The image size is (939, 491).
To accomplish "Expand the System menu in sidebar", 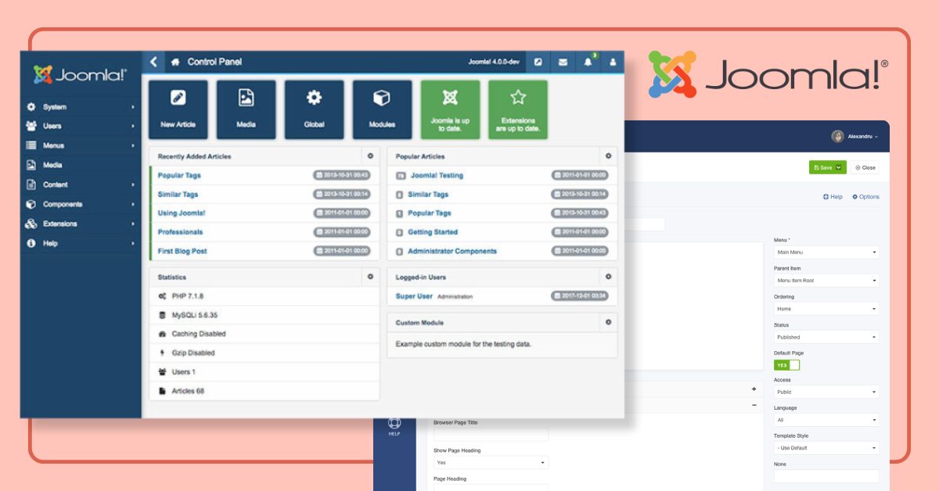I will 81,107.
